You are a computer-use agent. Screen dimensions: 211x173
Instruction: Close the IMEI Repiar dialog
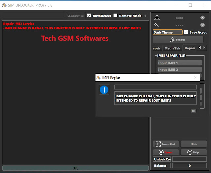(195, 78)
